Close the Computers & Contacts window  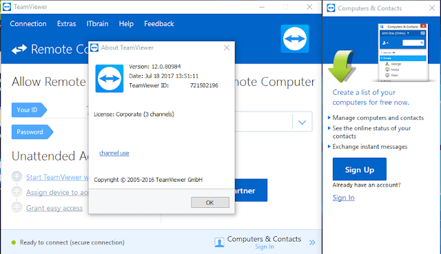432,8
